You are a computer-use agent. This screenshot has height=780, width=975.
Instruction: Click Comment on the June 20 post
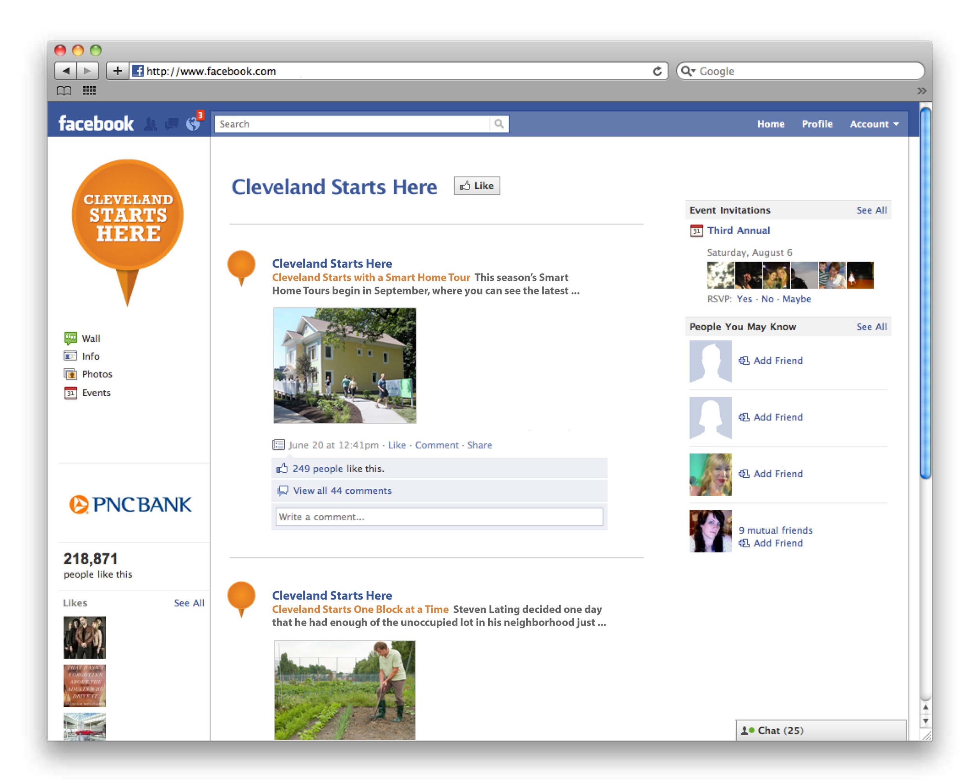tap(436, 445)
